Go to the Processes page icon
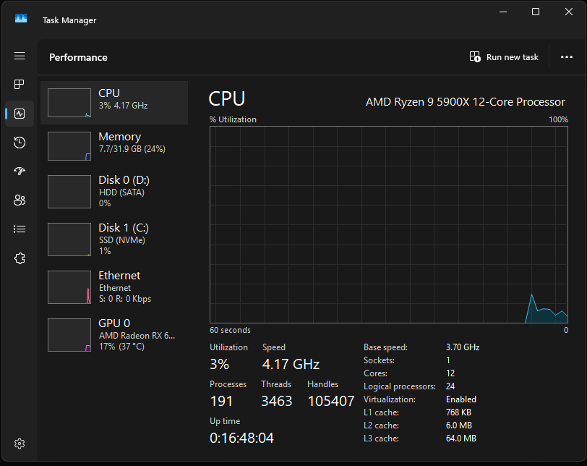Viewport: 587px width, 466px height. click(x=20, y=84)
